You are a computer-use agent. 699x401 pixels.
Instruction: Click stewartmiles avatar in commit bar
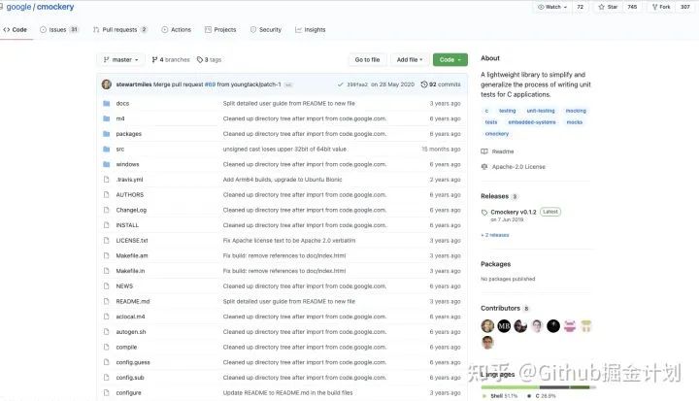(107, 84)
